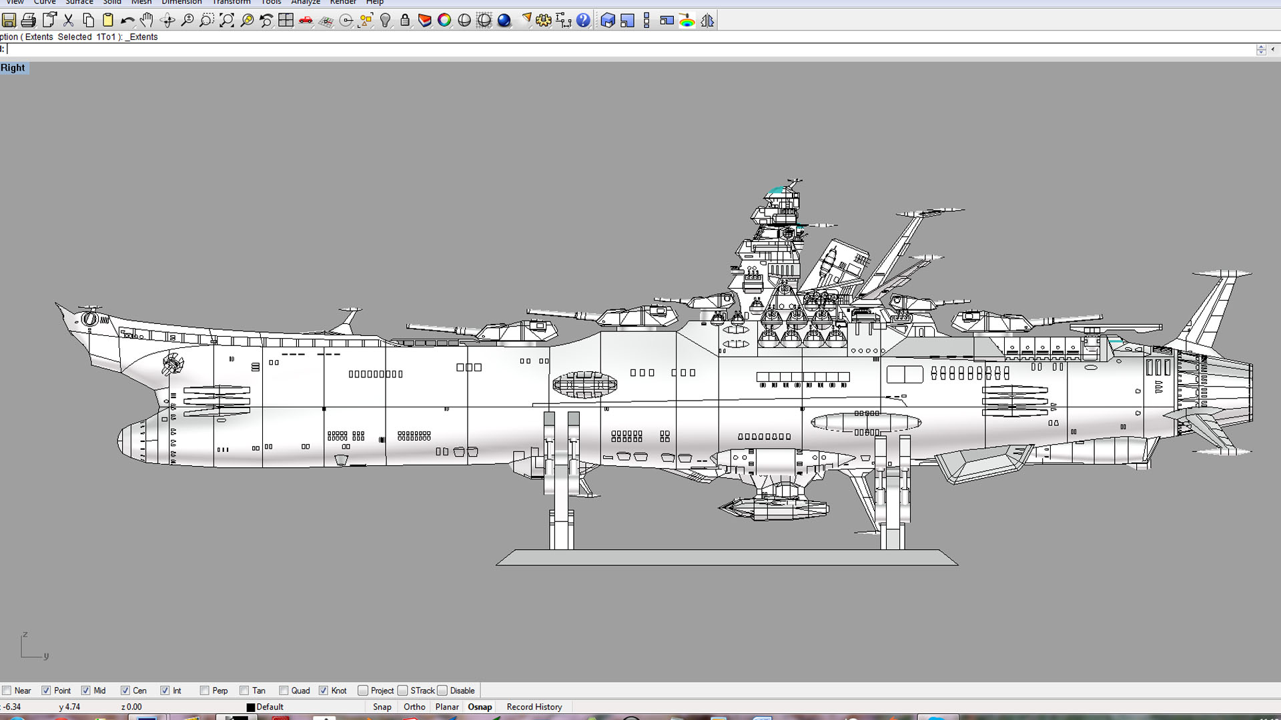The image size is (1281, 720).
Task: Uncheck the Point object snap
Action: (46, 691)
